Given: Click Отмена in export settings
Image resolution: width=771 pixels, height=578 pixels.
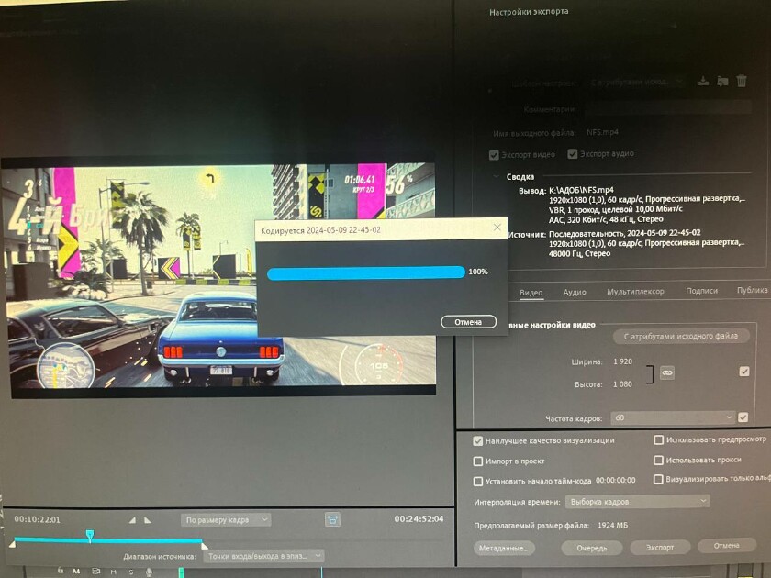Looking at the screenshot, I should (727, 545).
